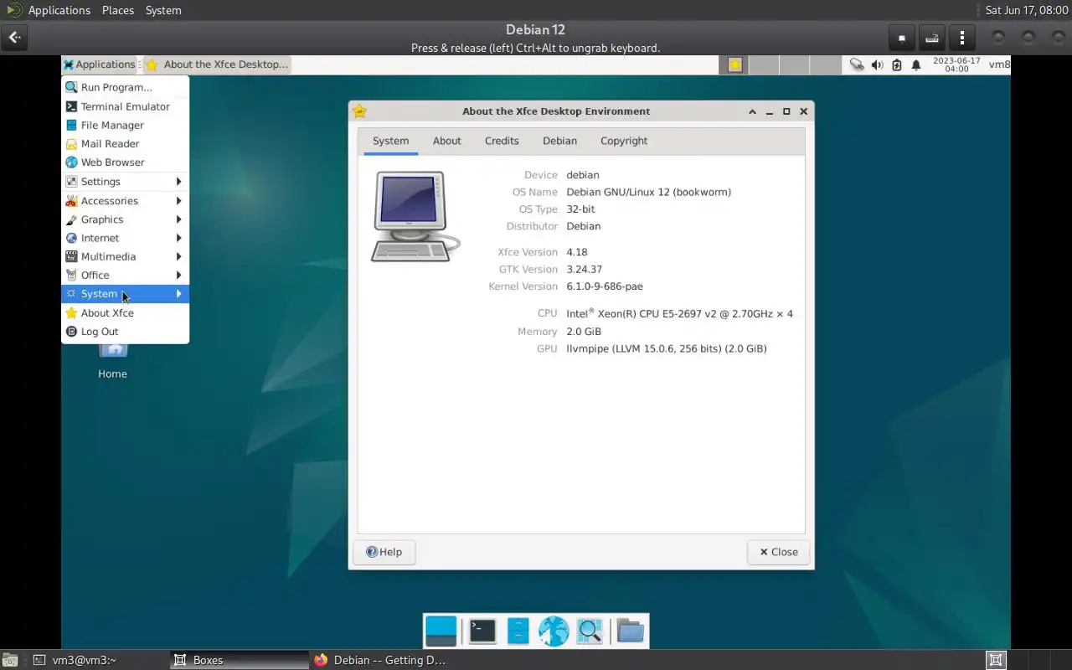Click the Boxes back arrow button
Image resolution: width=1072 pixels, height=670 pixels.
click(14, 38)
